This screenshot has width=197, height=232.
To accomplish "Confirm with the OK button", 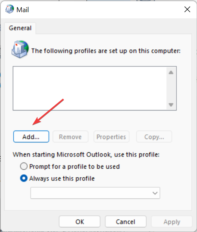I will [x=80, y=222].
